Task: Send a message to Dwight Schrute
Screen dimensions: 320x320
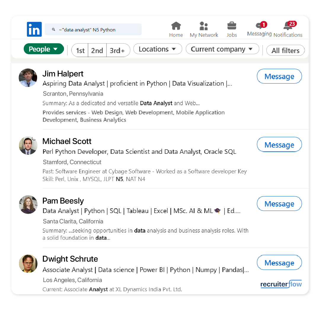Action: tap(279, 263)
